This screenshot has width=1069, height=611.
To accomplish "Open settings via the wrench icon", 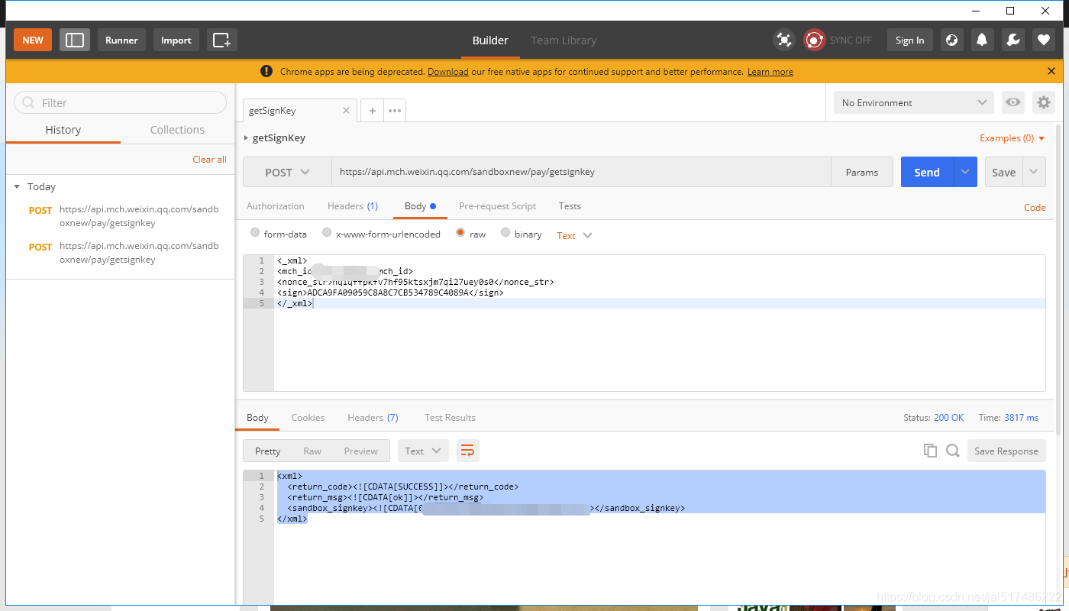I will click(1013, 40).
